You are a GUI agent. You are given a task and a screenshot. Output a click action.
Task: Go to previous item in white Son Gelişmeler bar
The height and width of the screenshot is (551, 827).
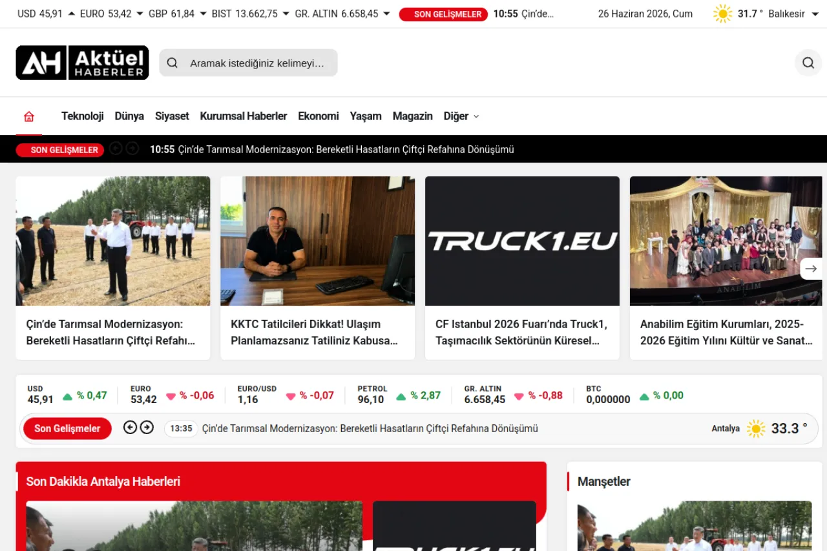tap(130, 427)
